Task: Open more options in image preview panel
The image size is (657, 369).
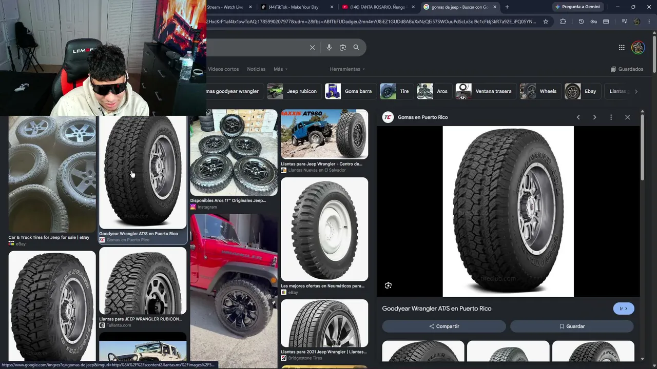Action: pyautogui.click(x=611, y=117)
